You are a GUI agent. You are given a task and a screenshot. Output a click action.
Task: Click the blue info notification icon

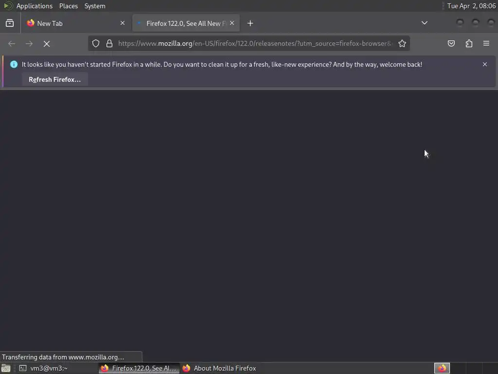pos(14,64)
